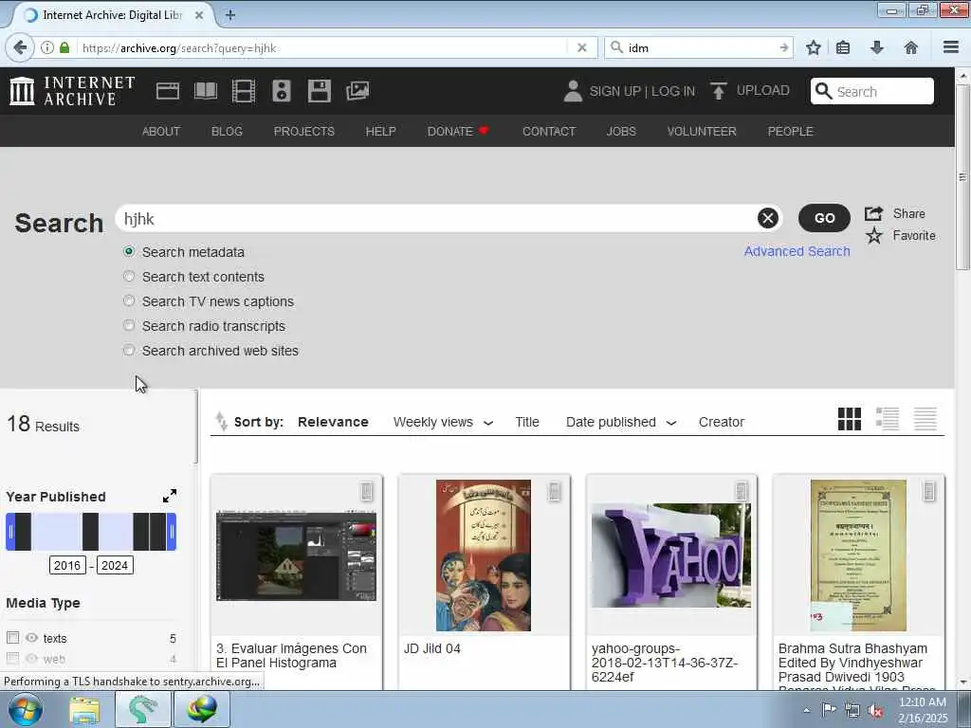Open Internet Download Manager taskbar icon

click(202, 709)
